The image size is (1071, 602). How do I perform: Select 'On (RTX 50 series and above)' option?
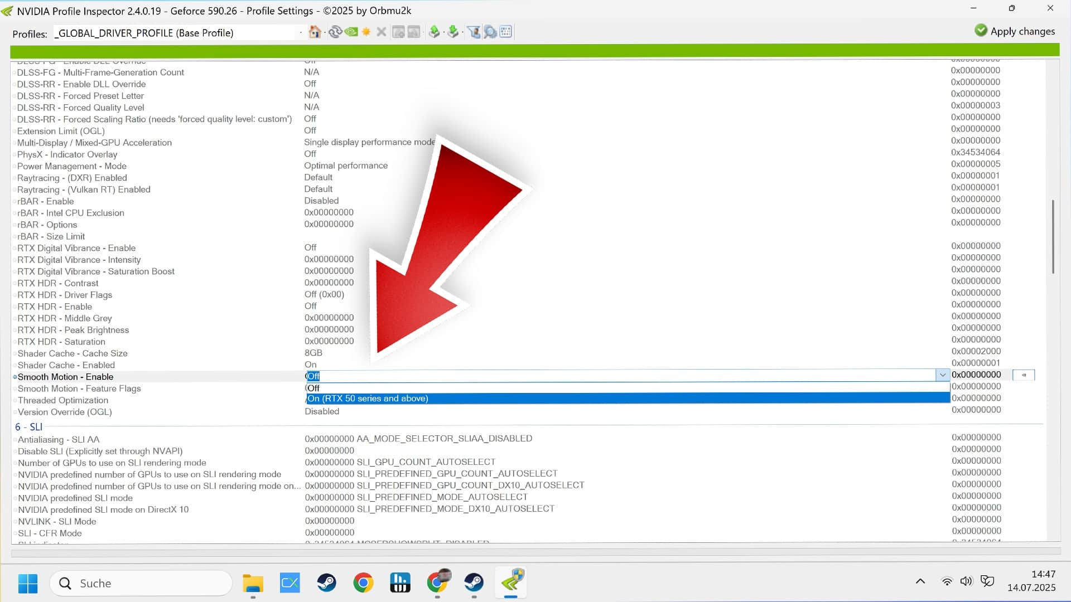[368, 399]
